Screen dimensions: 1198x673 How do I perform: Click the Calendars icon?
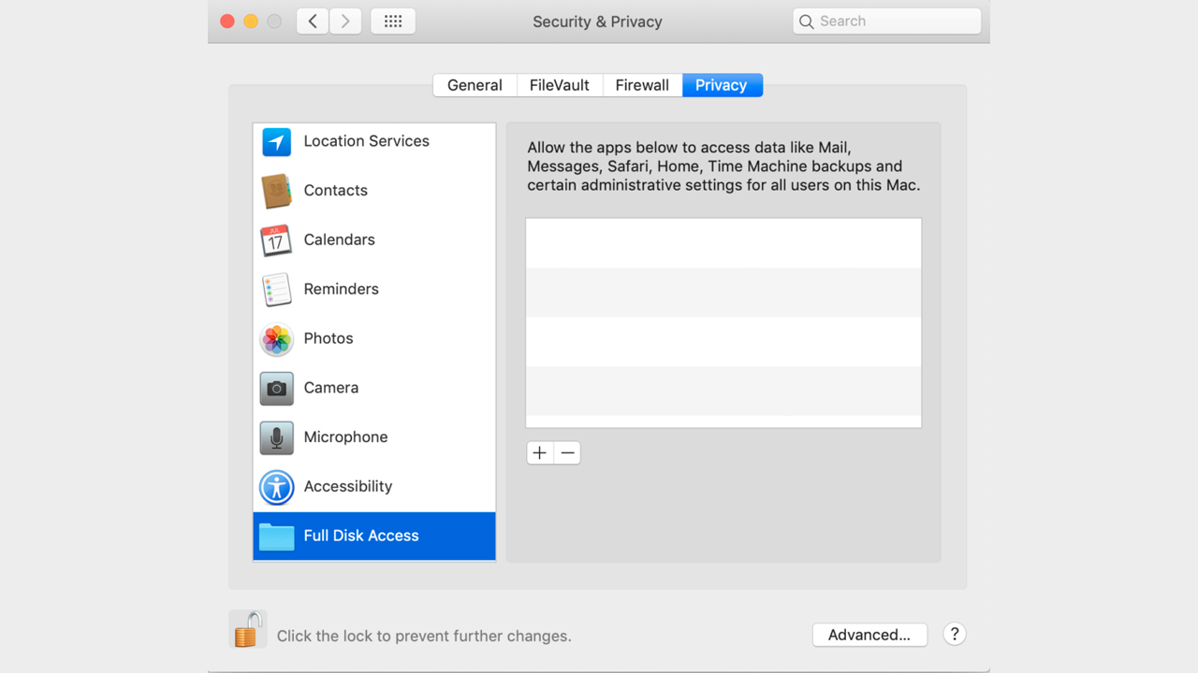click(276, 240)
